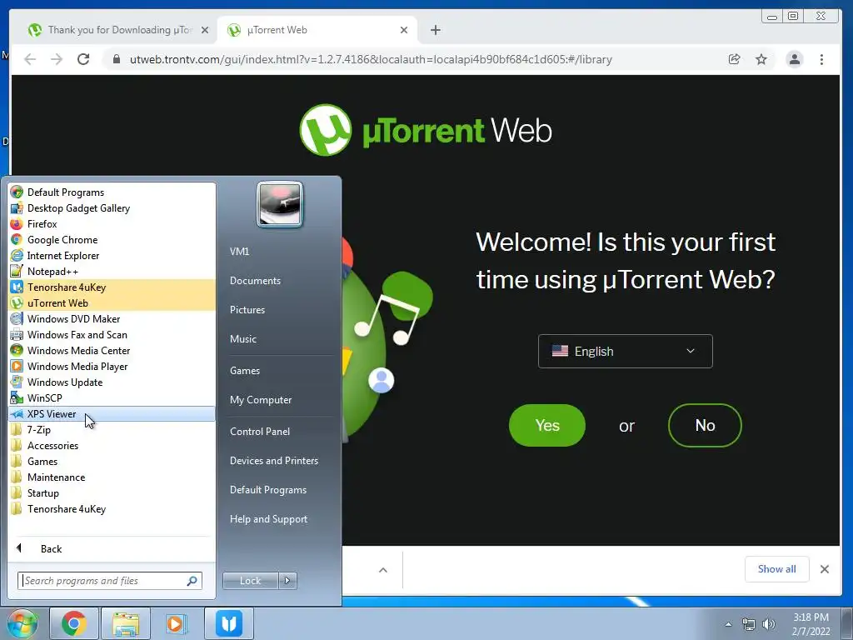
Task: Open Default Programs in the All Programs list
Action: (x=112, y=192)
